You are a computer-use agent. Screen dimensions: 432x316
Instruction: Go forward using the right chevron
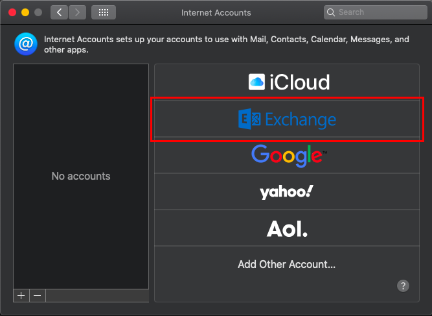tap(77, 12)
